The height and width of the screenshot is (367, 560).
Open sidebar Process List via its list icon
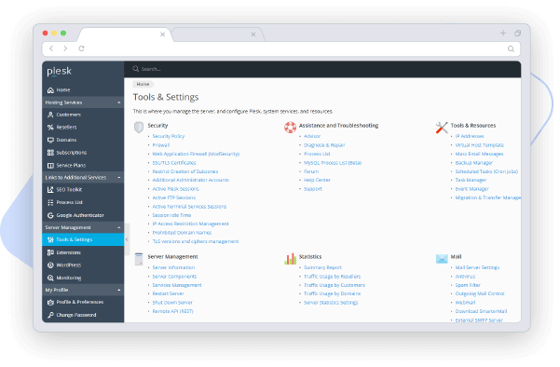click(x=50, y=202)
